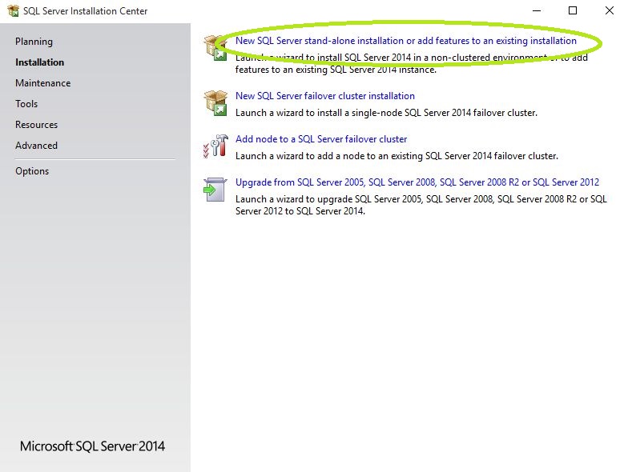Minimize the SQL Server Installation Center window

coord(537,11)
